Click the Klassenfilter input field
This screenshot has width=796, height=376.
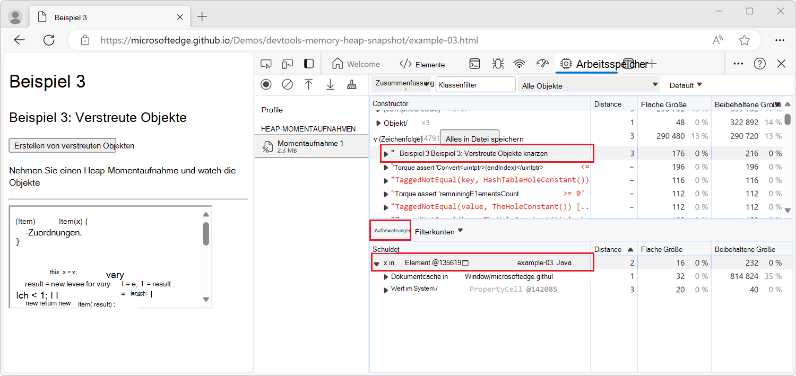[475, 85]
